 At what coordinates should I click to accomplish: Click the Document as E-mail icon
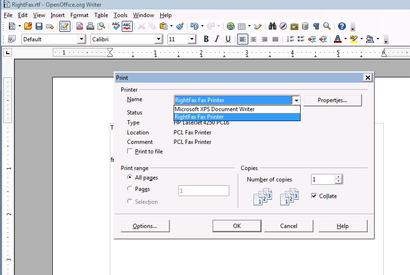[x=49, y=26]
